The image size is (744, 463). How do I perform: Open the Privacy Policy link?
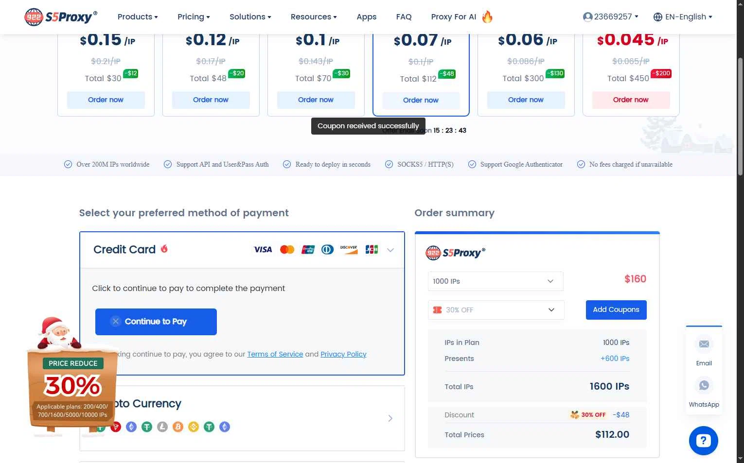click(x=343, y=354)
